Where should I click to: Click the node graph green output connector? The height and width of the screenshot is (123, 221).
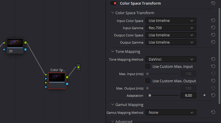point(78,67)
